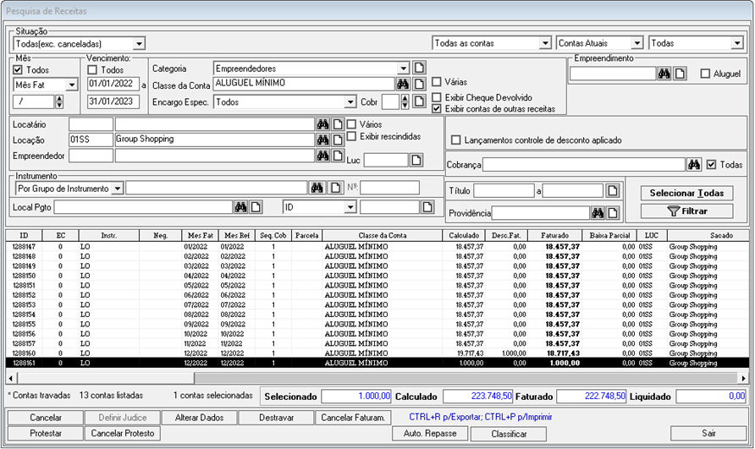The image size is (755, 449).
Task: Click the blank page icon beside Categoria
Action: 419,68
